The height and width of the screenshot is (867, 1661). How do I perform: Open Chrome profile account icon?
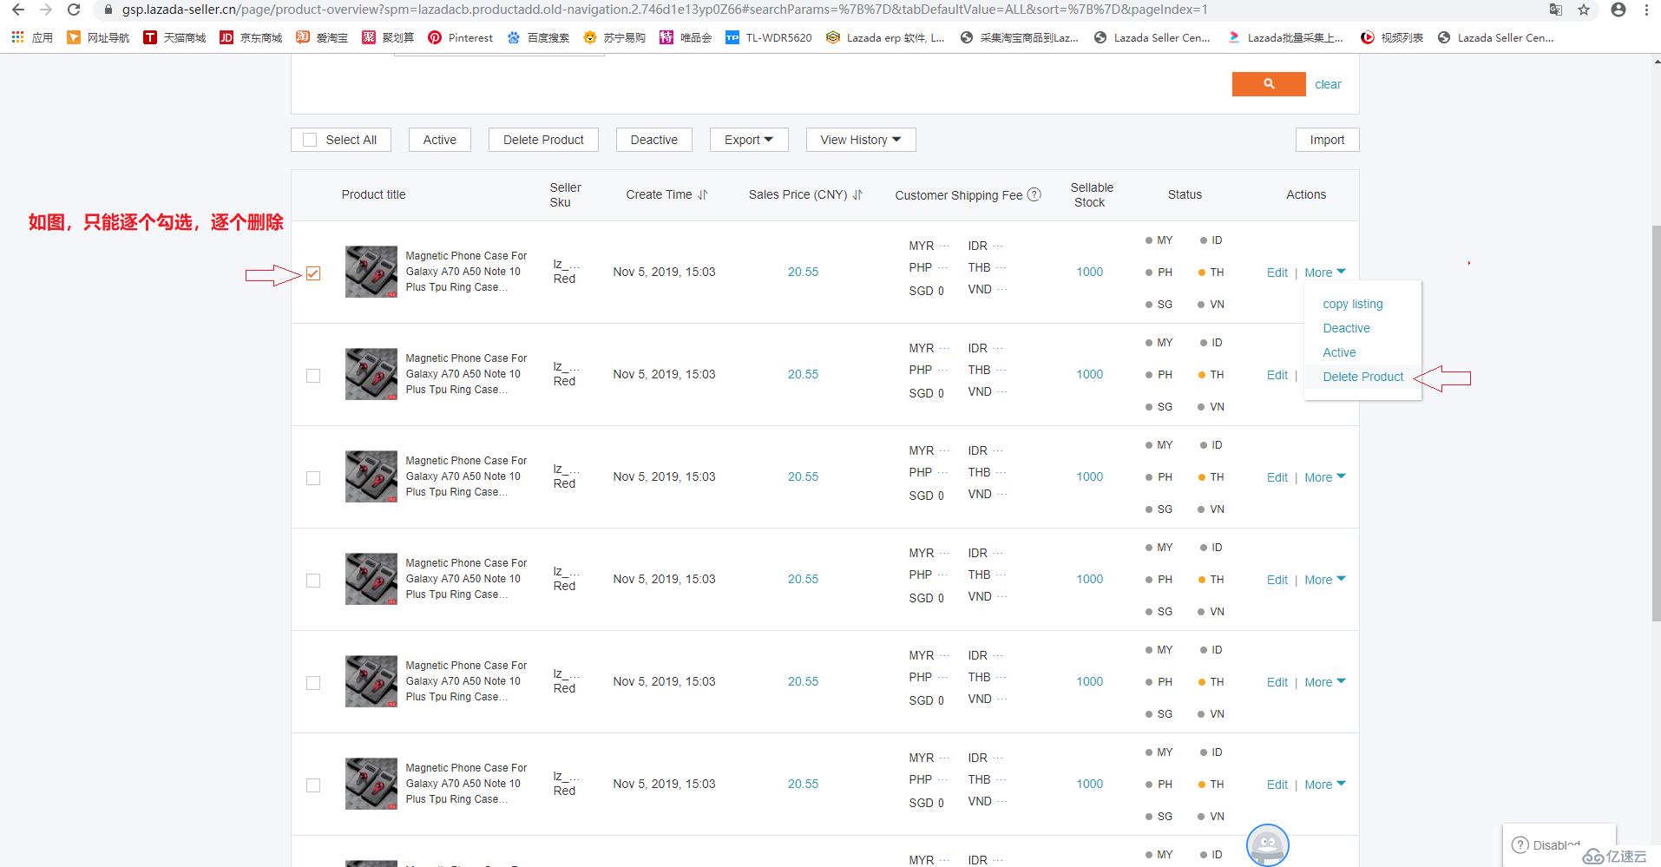1618,10
